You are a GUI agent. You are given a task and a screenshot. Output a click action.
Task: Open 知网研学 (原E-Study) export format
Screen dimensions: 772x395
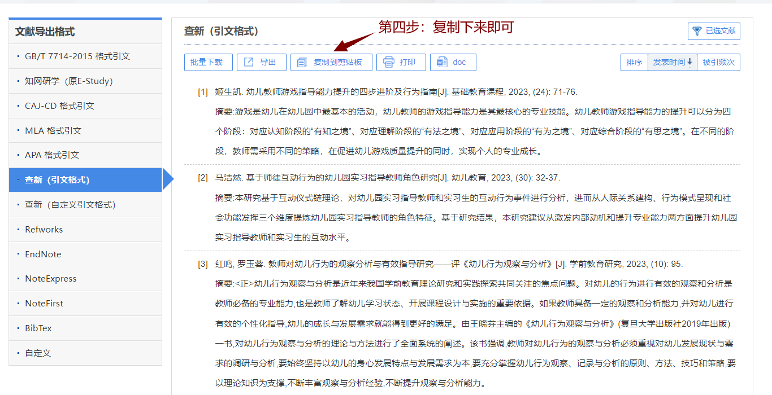coord(69,81)
